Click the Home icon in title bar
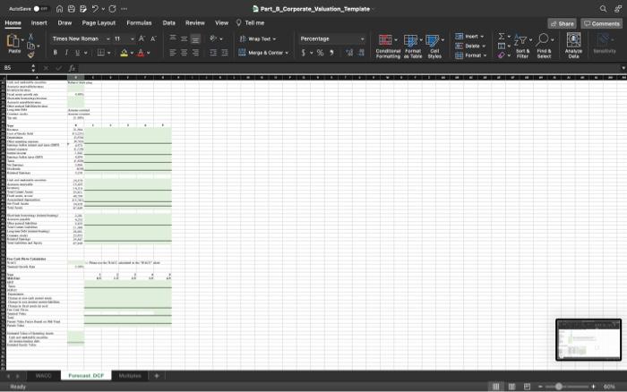The height and width of the screenshot is (392, 627). point(59,9)
